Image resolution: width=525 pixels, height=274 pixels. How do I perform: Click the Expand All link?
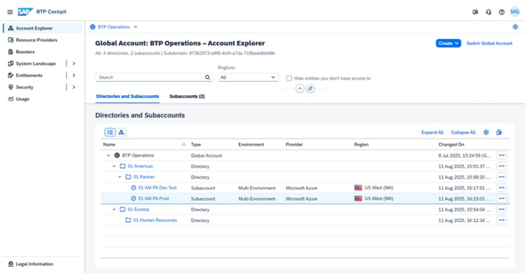[x=432, y=133]
